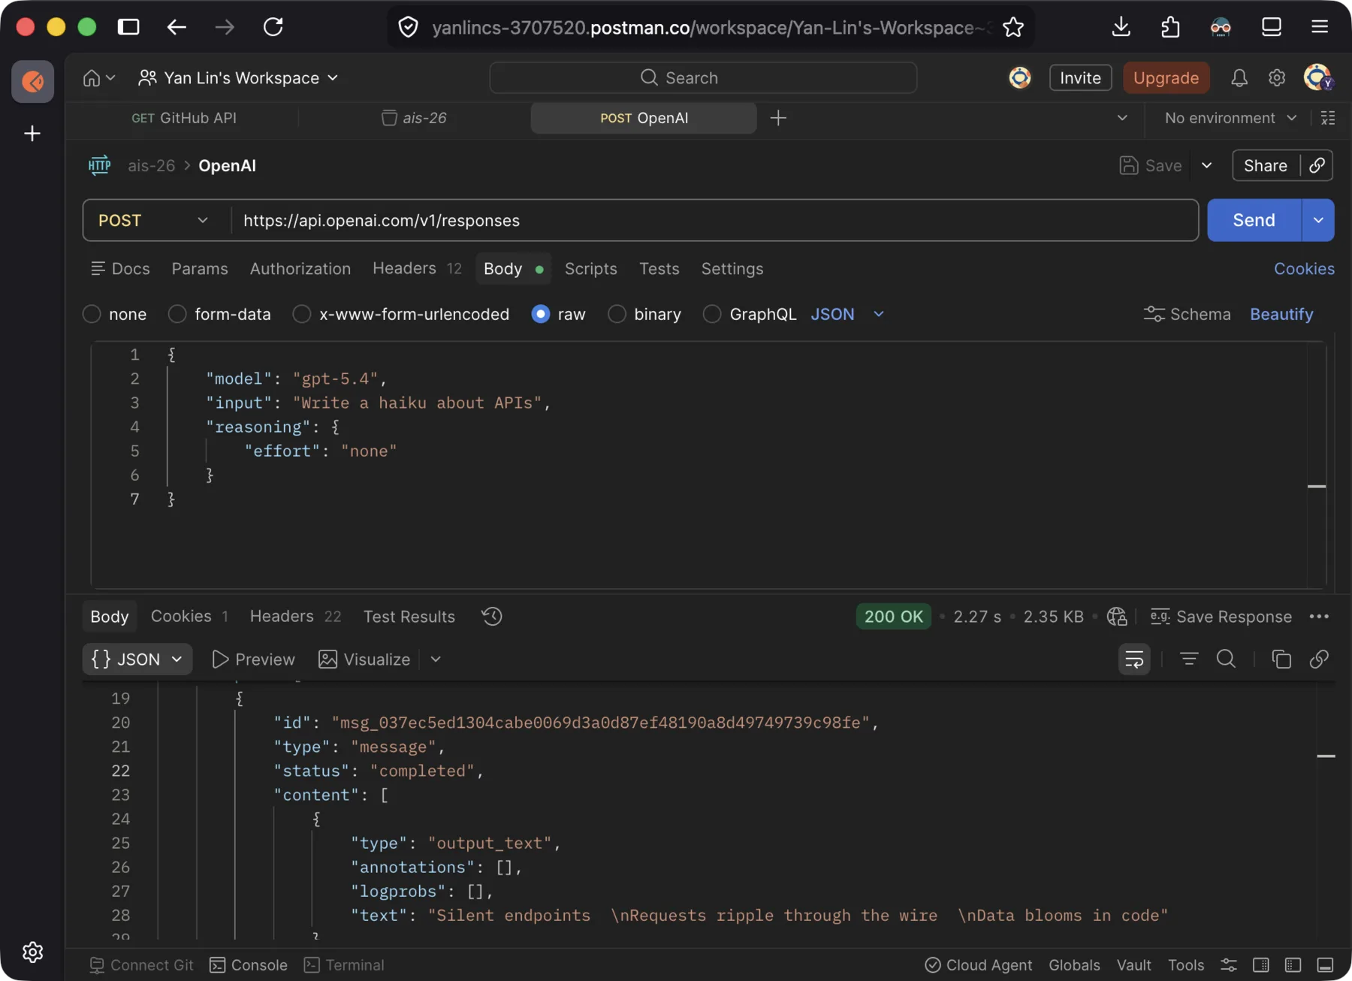
Task: Open settings gear in top header
Action: pos(1277,78)
